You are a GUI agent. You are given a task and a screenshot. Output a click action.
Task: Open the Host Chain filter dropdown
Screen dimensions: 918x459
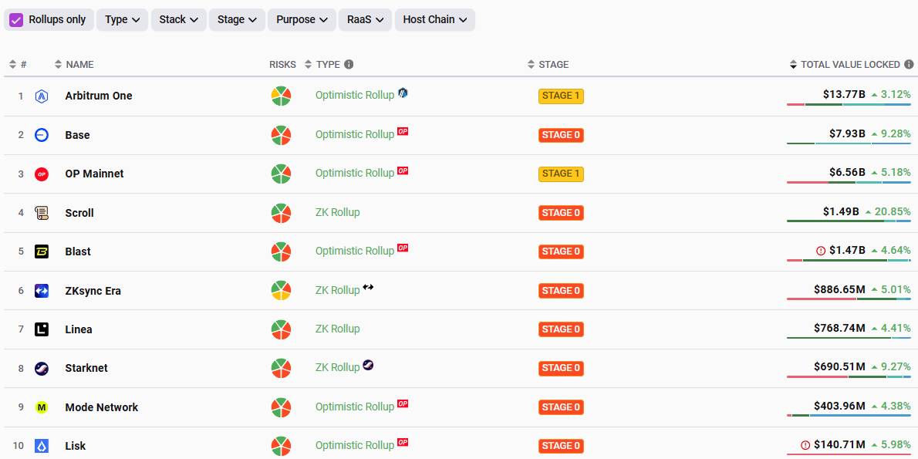click(435, 20)
